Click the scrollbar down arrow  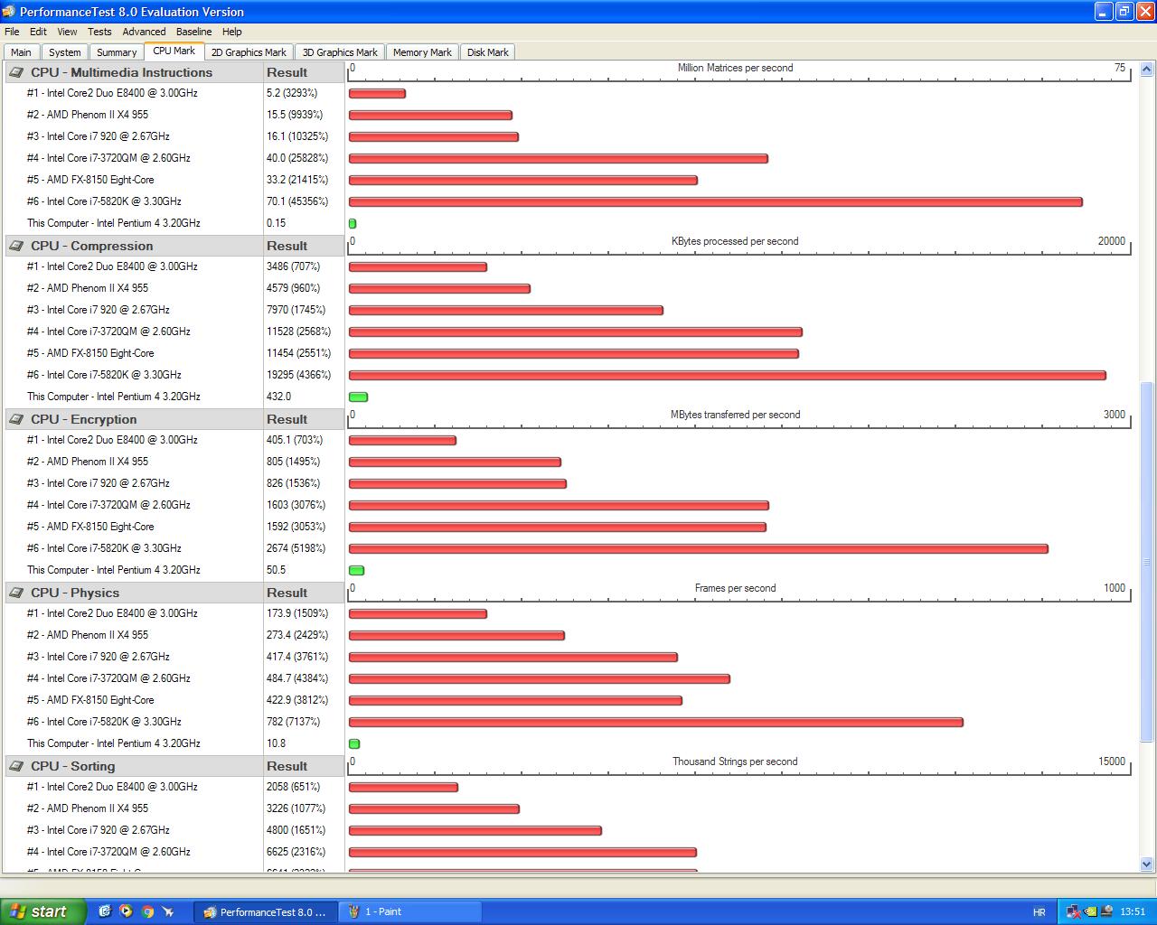(1147, 864)
